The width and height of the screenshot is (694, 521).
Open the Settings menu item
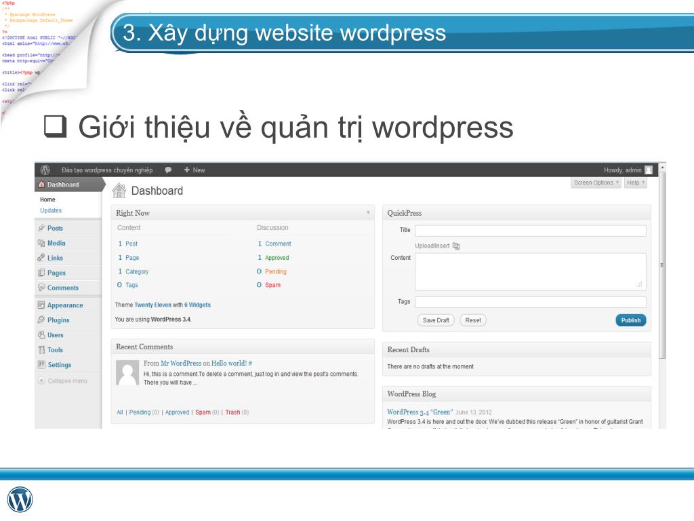60,364
